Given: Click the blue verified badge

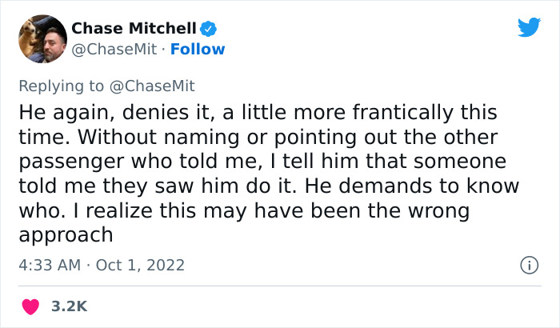Looking at the screenshot, I should (x=208, y=29).
